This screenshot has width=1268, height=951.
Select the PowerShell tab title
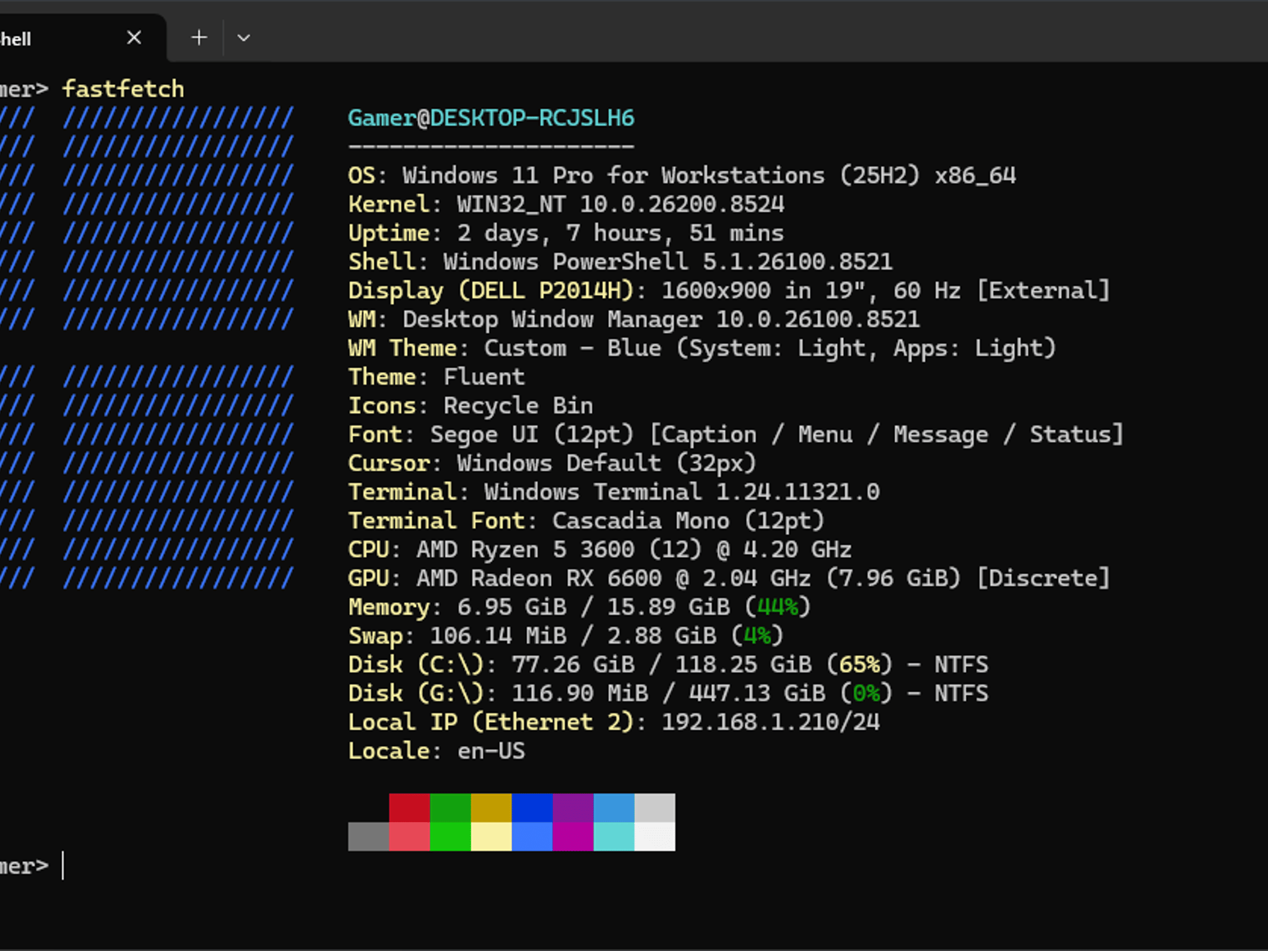point(15,39)
